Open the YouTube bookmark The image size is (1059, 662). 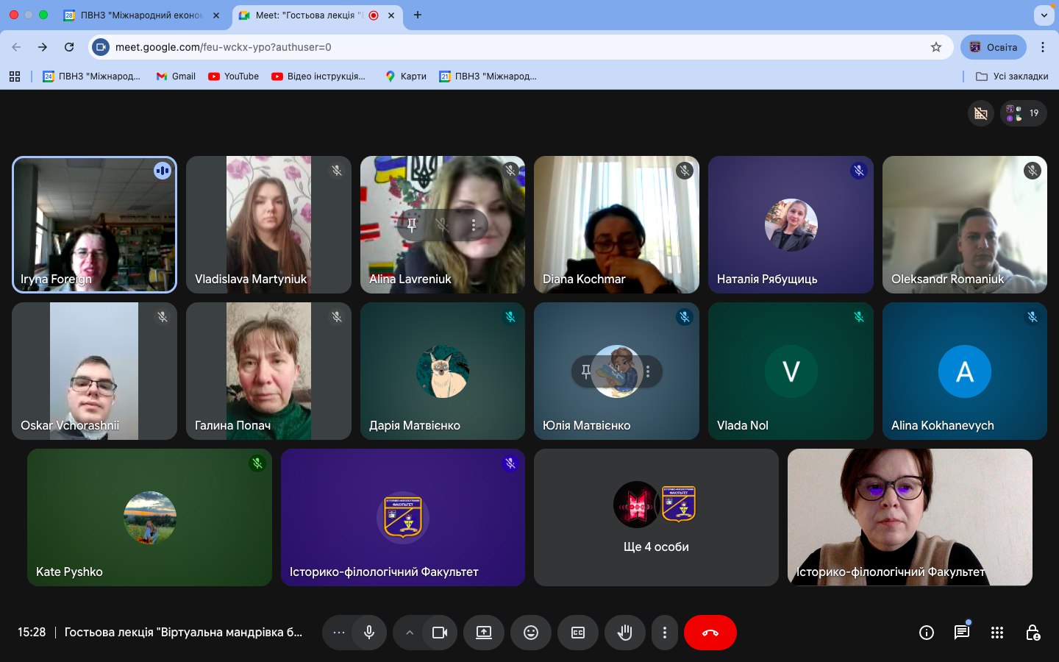(233, 76)
